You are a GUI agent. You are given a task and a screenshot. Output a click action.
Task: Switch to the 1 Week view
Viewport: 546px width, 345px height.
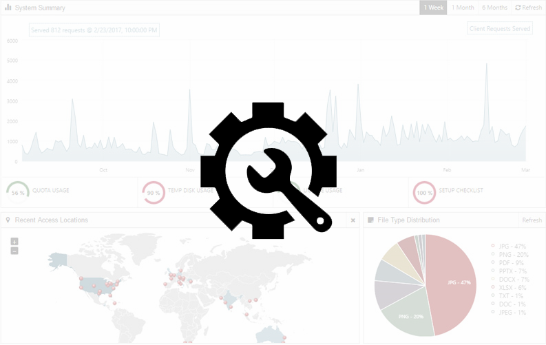[x=433, y=8]
